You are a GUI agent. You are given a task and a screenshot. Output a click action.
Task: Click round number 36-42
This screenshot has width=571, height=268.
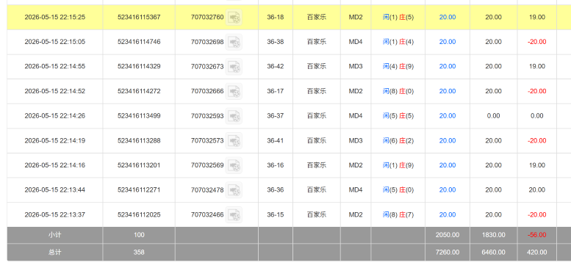[276, 66]
